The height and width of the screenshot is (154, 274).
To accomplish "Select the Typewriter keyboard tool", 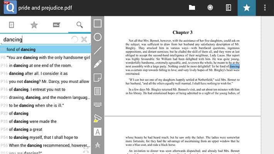I will click(x=98, y=105).
